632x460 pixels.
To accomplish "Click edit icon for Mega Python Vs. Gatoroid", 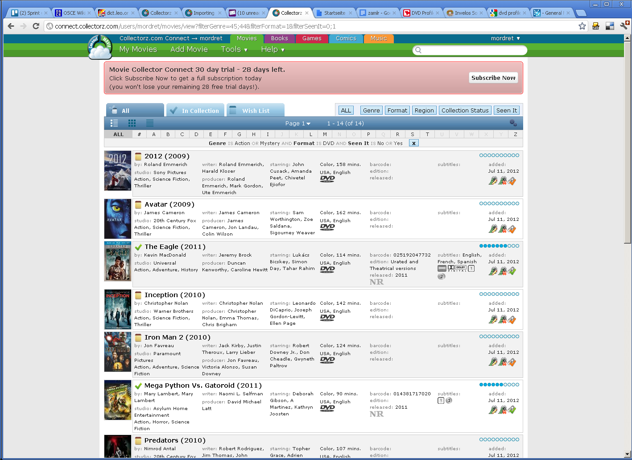I will click(493, 410).
